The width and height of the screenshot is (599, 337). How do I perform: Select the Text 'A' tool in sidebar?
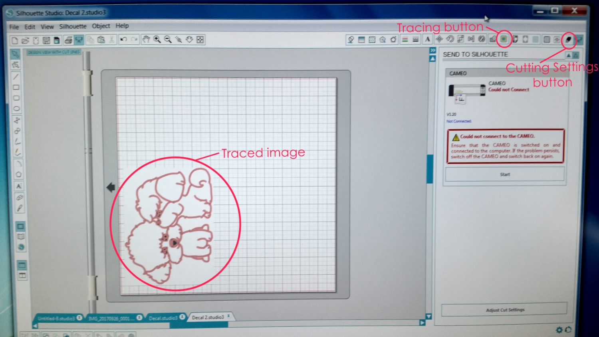tap(18, 186)
